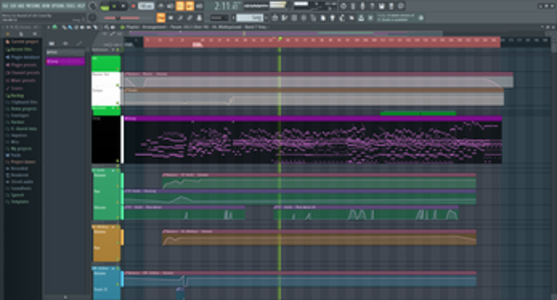The width and height of the screenshot is (557, 300).
Task: Open Current project in browser
Action: (24, 42)
